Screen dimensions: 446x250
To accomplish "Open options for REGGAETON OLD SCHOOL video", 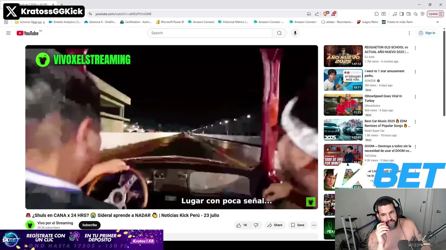I will 415,48.
